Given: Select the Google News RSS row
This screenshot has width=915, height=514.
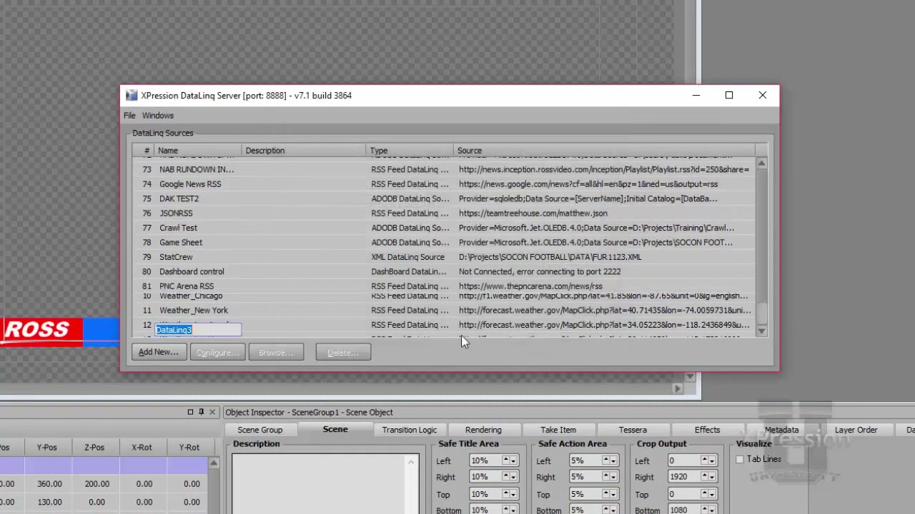Looking at the screenshot, I should pyautogui.click(x=443, y=184).
